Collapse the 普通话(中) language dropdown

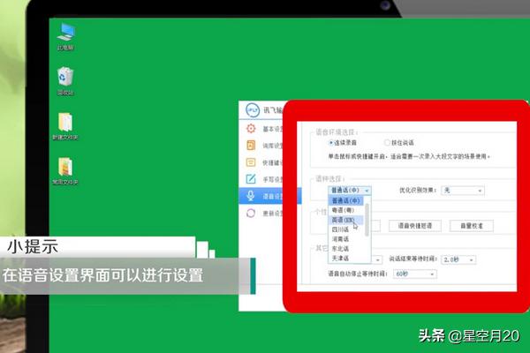click(350, 190)
